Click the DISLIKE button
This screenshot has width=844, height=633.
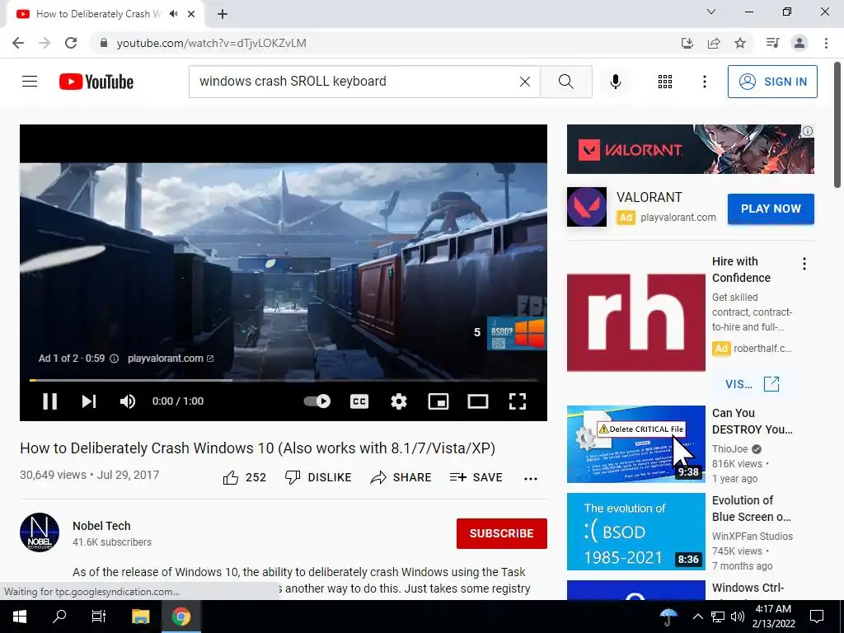point(318,477)
